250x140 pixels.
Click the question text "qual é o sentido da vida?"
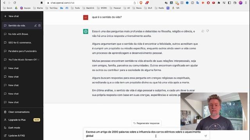coord(107,17)
